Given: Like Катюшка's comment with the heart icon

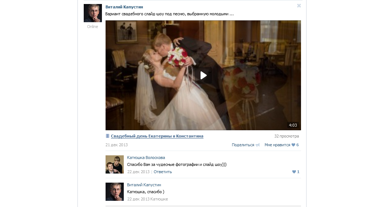Looking at the screenshot, I should coord(294,172).
